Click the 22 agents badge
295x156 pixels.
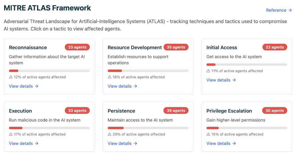point(275,47)
